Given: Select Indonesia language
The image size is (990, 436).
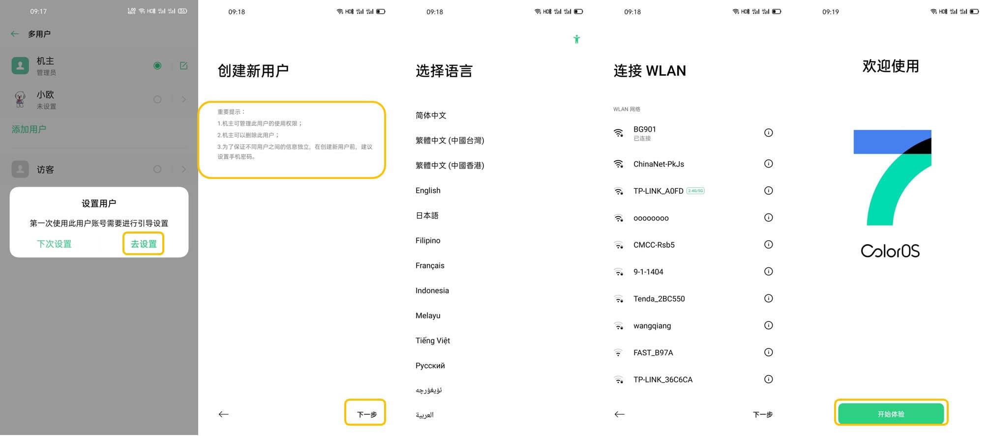Looking at the screenshot, I should (x=432, y=291).
